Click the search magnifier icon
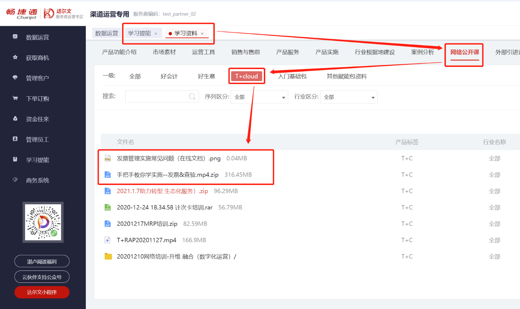 [x=192, y=97]
